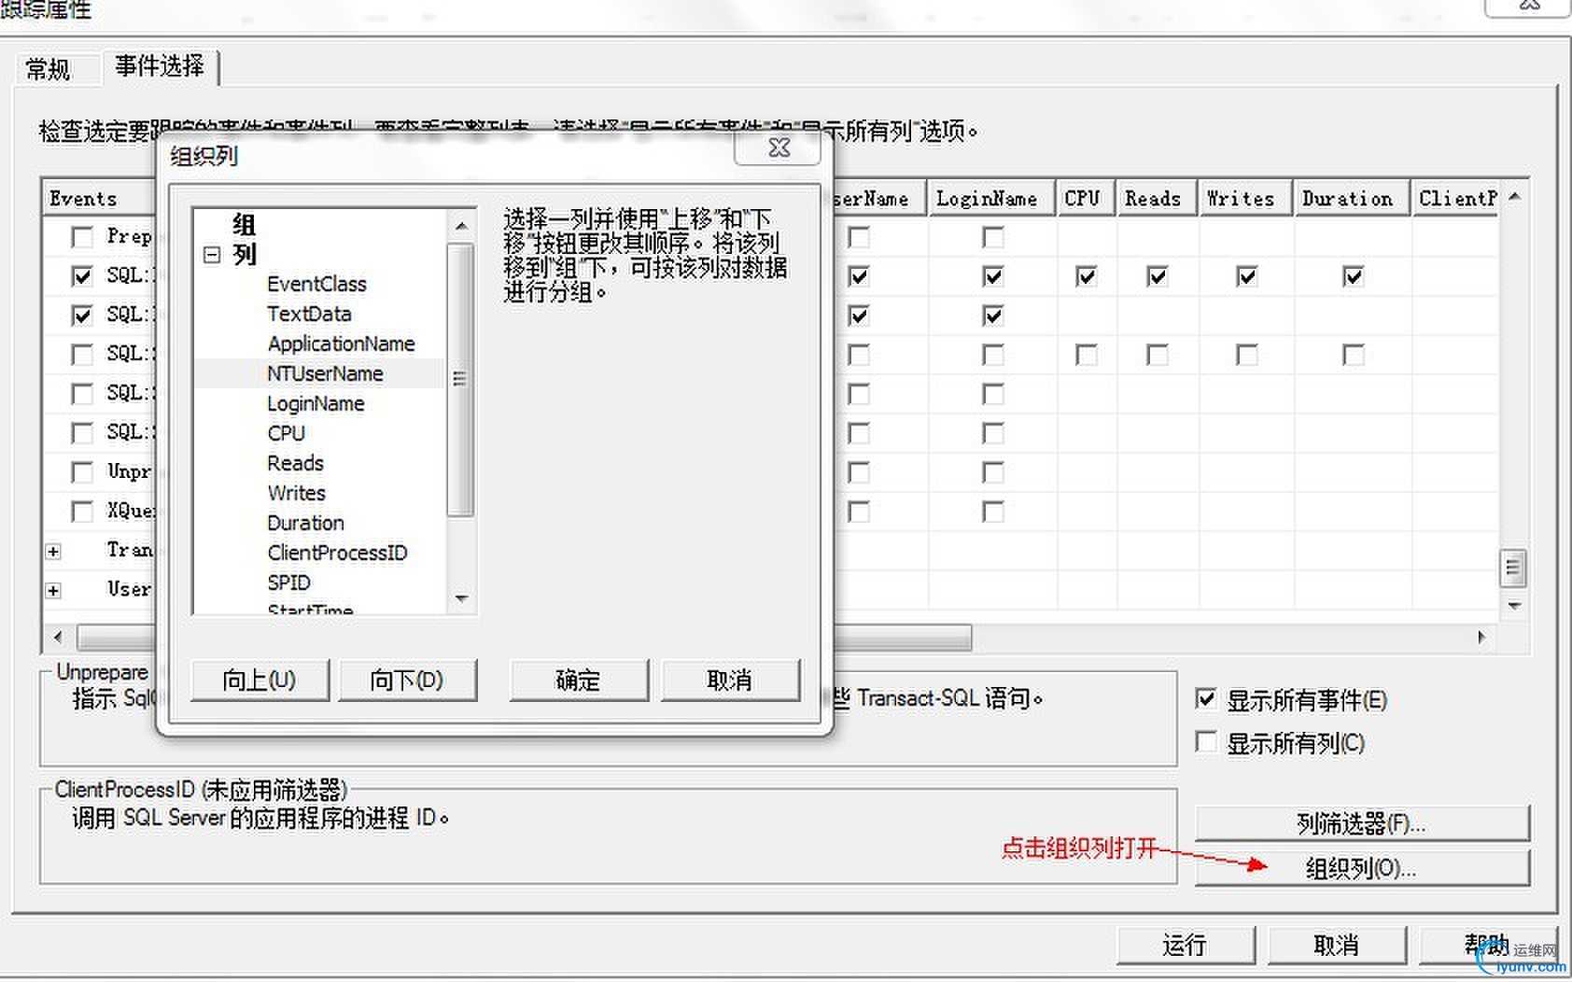Image resolution: width=1572 pixels, height=982 pixels.
Task: Click the 运行 run button
Action: pos(1186,945)
